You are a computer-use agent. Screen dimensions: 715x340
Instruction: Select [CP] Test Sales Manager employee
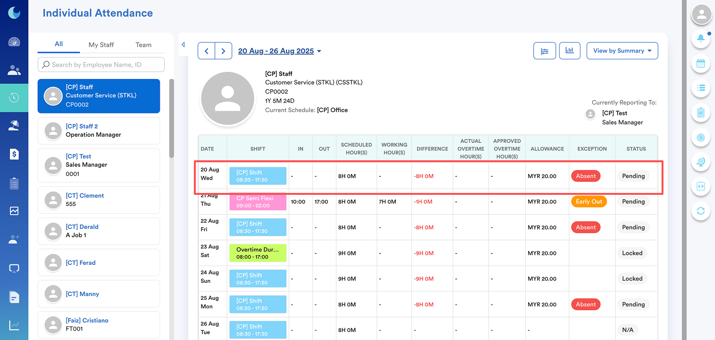click(99, 165)
